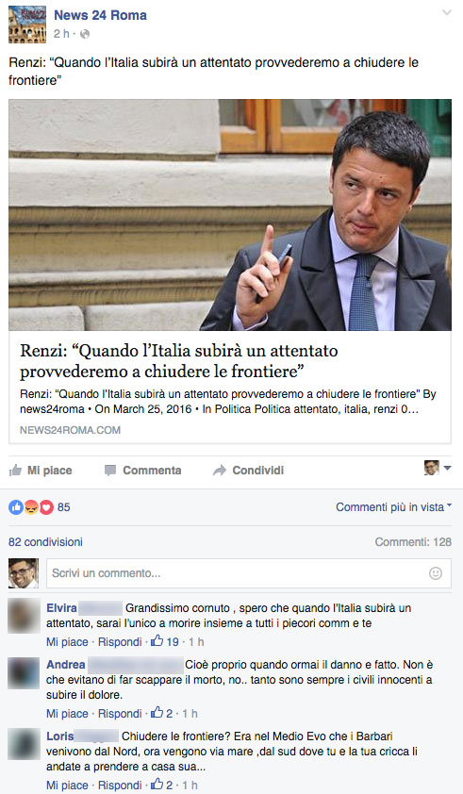Click the Commenta speech bubble button
Viewport: 463px width, 794px height.
click(142, 471)
